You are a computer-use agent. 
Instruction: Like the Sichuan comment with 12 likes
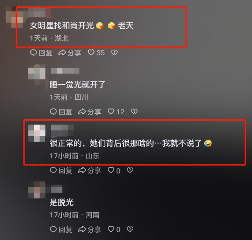[x=116, y=112]
